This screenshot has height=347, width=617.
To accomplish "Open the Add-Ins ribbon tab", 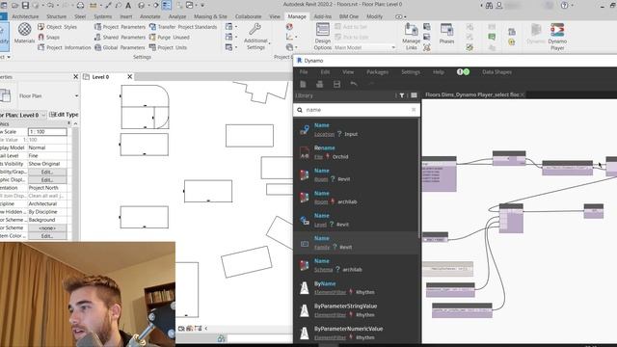I will [x=322, y=16].
